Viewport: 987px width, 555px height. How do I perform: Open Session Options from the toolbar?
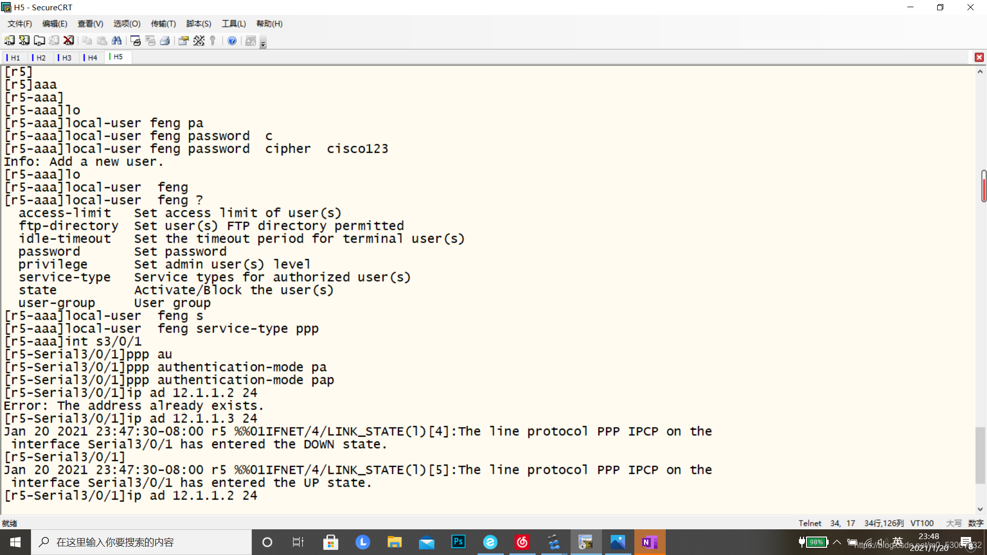coord(184,41)
